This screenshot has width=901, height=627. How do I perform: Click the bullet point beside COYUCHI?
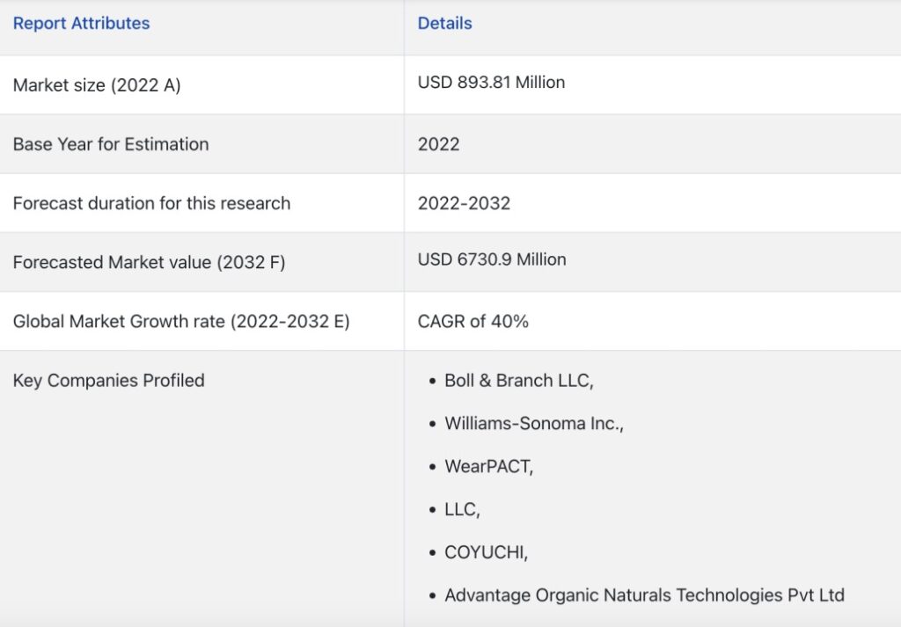(432, 553)
